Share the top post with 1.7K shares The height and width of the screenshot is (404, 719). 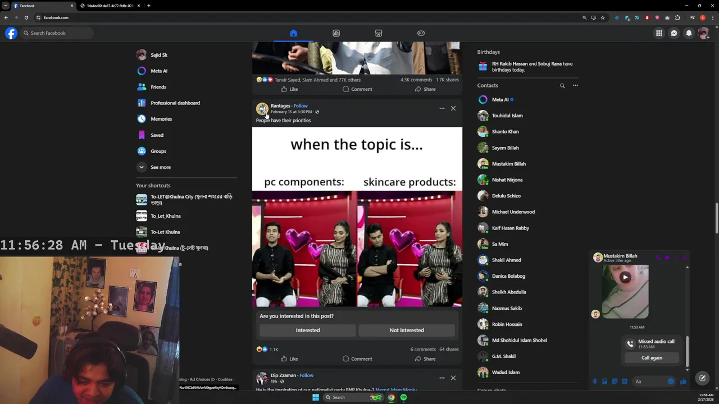425,89
